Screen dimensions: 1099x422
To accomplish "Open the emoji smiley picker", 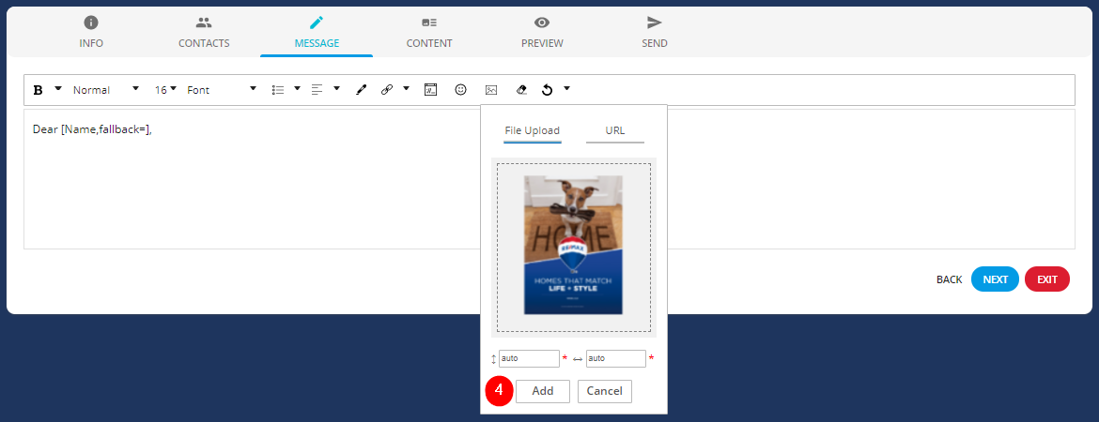I will 461,90.
